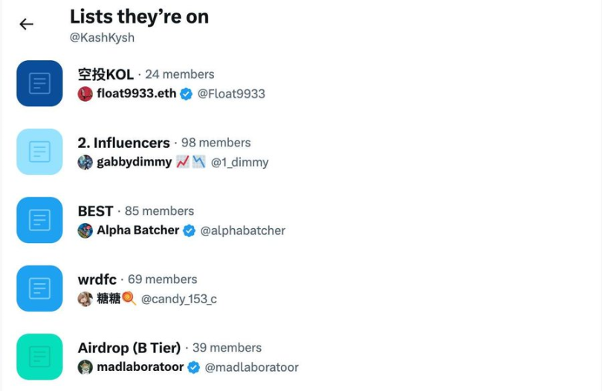Click the back arrow icon

[x=27, y=25]
